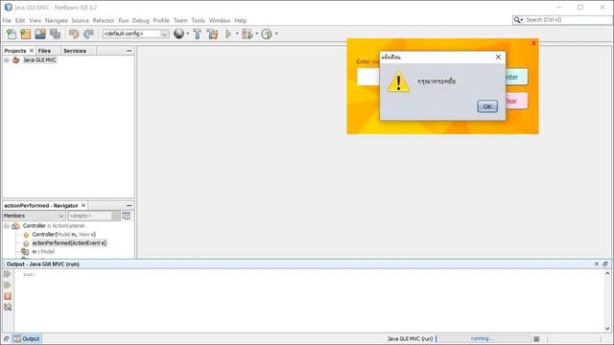The image size is (614, 345).
Task: Expand the Java GUI MVC project node
Action: [x=7, y=60]
